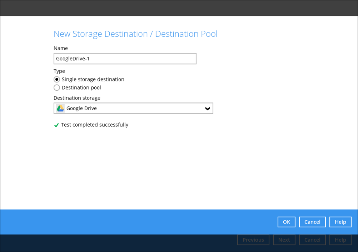Click the Name field containing GoogleDrive-1
The width and height of the screenshot is (358, 252).
pyautogui.click(x=125, y=59)
